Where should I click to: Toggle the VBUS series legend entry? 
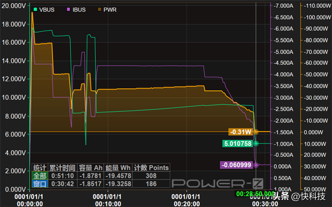[x=47, y=10]
